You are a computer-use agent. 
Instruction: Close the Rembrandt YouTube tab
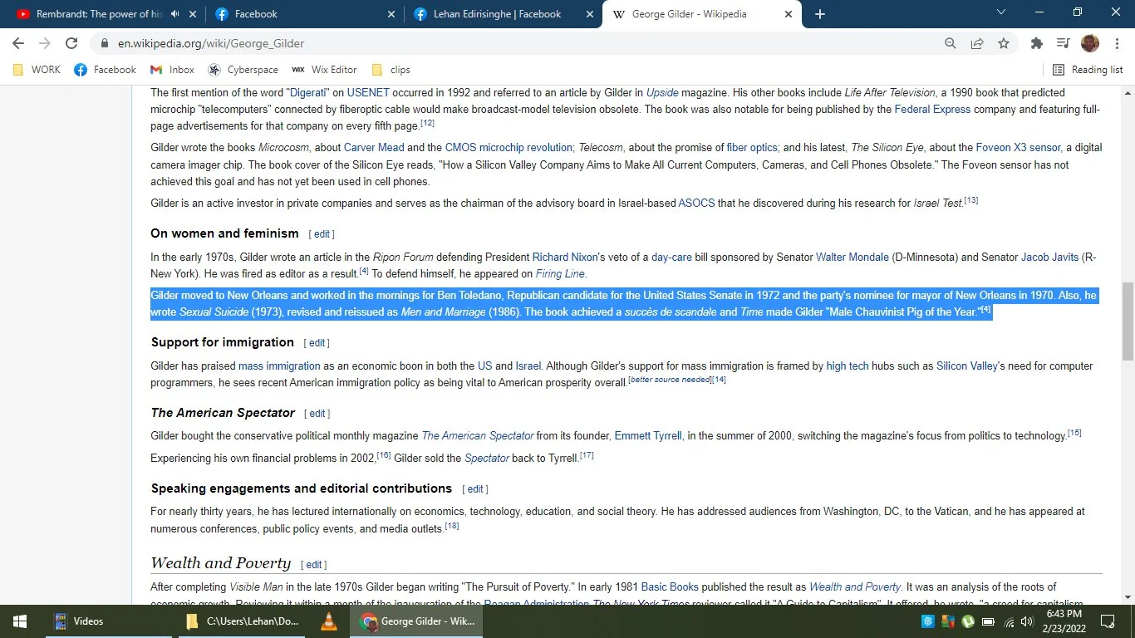tap(193, 14)
